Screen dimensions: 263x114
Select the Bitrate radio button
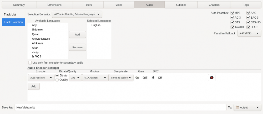click(57, 75)
